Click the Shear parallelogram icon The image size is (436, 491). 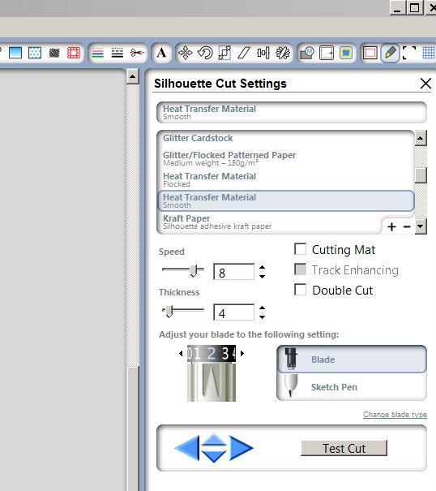click(244, 53)
